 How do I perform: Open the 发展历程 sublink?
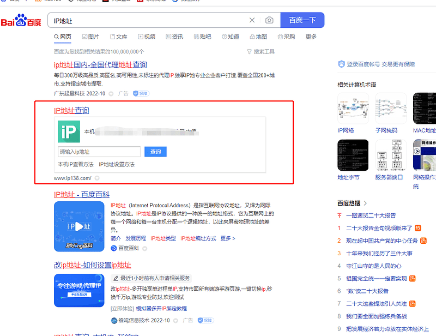point(136,238)
